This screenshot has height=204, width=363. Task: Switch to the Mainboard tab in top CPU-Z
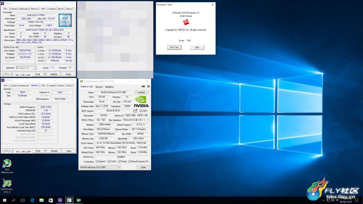click(24, 9)
